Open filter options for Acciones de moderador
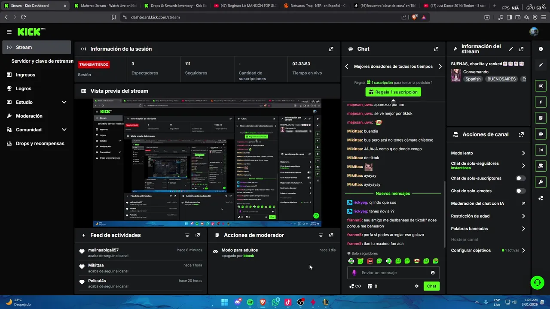Image resolution: width=550 pixels, height=309 pixels. [x=321, y=235]
